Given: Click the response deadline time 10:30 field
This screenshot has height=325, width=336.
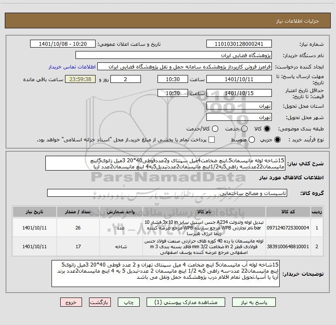Looking at the screenshot, I should [x=173, y=79].
